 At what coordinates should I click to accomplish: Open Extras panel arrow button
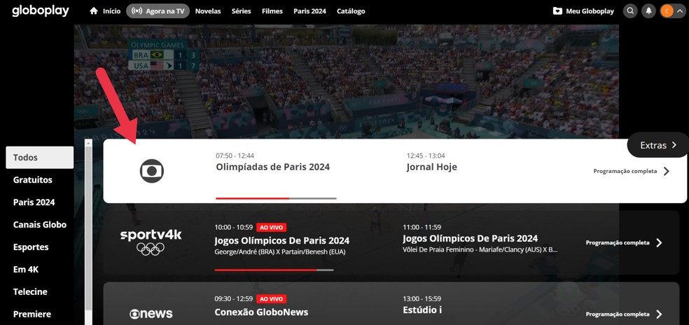(x=657, y=145)
